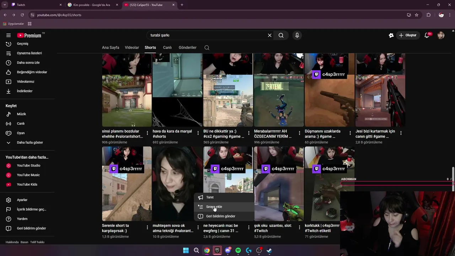This screenshot has width=455, height=256.
Task: Click the Videolarınız sidebar icon
Action: click(9, 81)
